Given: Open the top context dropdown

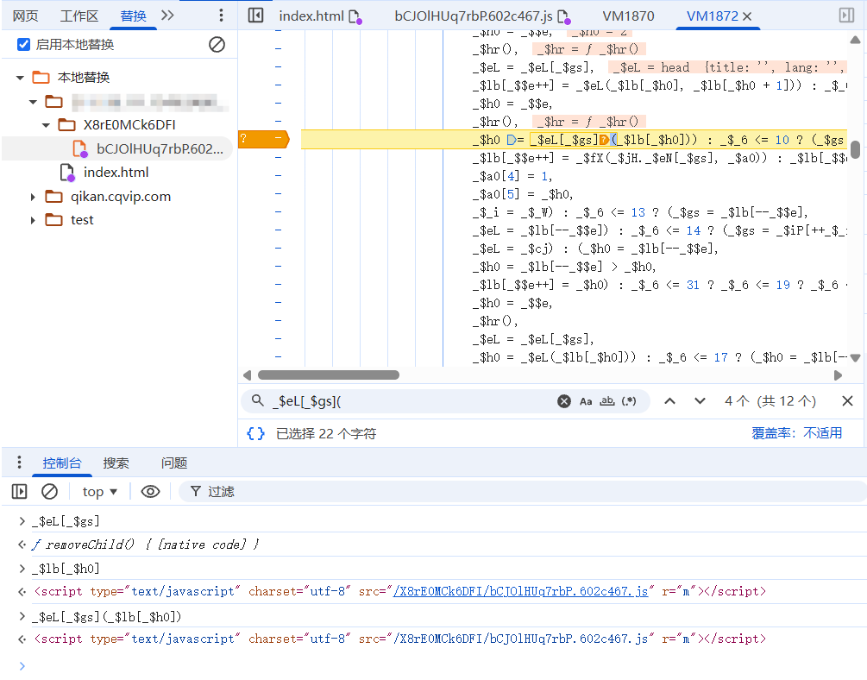Looking at the screenshot, I should tap(100, 492).
